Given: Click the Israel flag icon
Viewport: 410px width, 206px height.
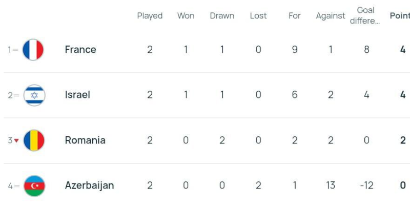Looking at the screenshot, I should pos(34,95).
